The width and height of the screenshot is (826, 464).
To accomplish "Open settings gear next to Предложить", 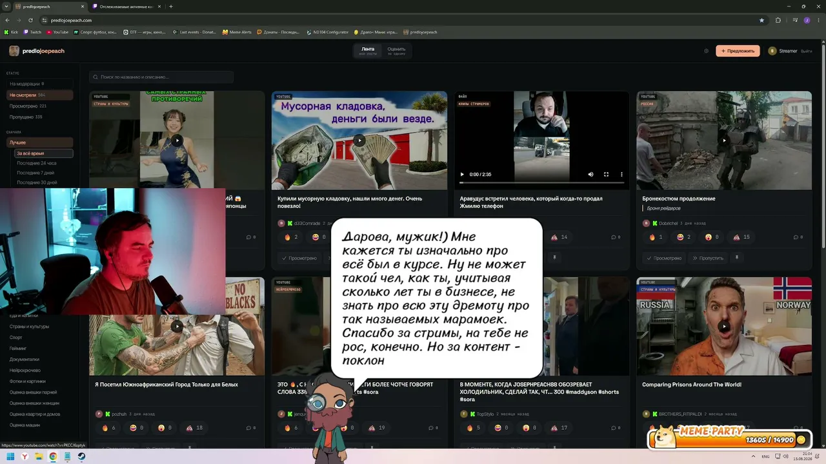I will click(x=706, y=51).
